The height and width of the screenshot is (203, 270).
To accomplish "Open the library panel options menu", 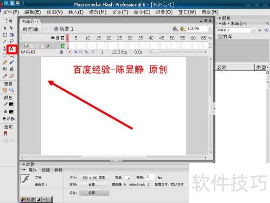I will coord(267,23).
